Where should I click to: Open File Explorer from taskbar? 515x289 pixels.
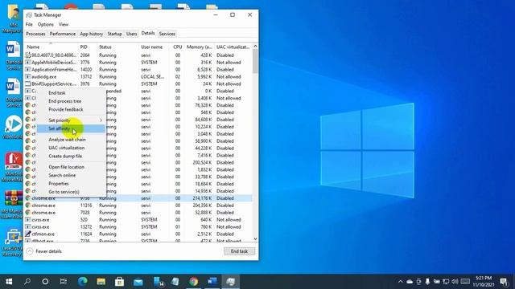click(x=101, y=282)
